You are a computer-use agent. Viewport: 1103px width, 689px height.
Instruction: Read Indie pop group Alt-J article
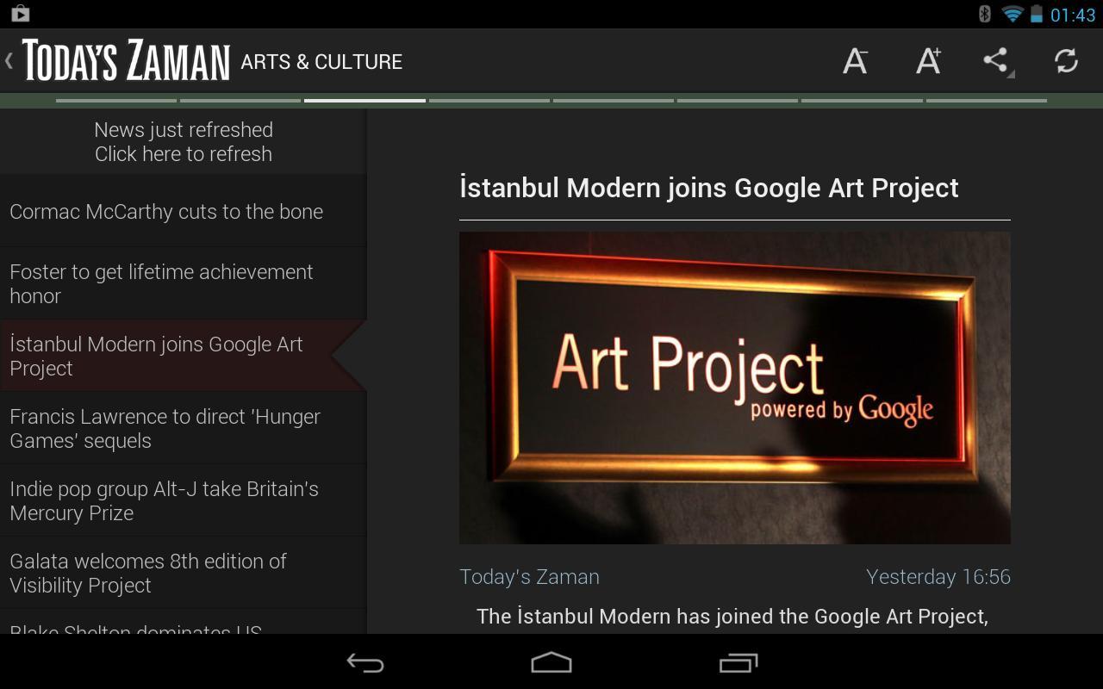point(165,500)
